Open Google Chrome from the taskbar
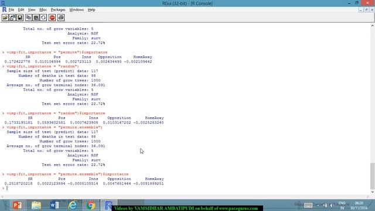Viewport: 375px width, 211px height. [x=91, y=205]
